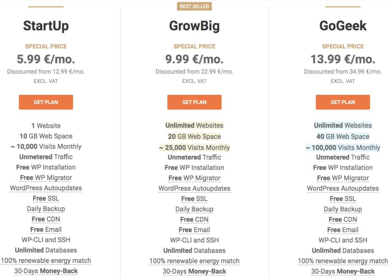Click GET PLAN under GoGeek

pos(343,102)
